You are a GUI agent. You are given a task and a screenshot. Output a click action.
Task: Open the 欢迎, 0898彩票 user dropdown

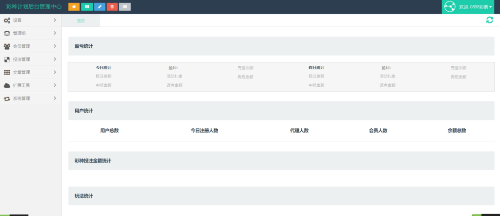475,7
